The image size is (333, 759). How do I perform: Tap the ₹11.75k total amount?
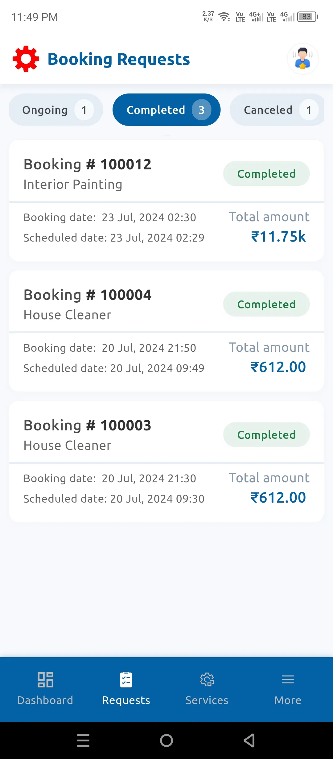[x=278, y=237]
